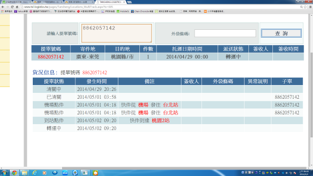Open the Mobile01 bookmark
The height and width of the screenshot is (176, 313).
(123, 11)
